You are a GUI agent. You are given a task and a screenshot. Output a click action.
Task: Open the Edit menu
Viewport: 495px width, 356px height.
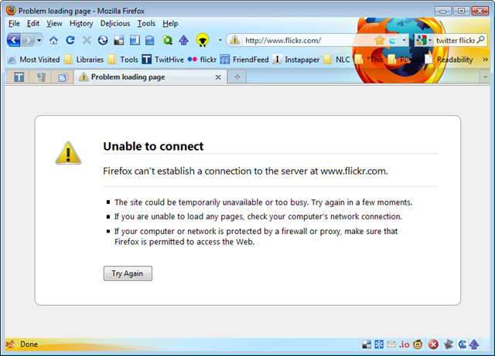click(x=32, y=24)
